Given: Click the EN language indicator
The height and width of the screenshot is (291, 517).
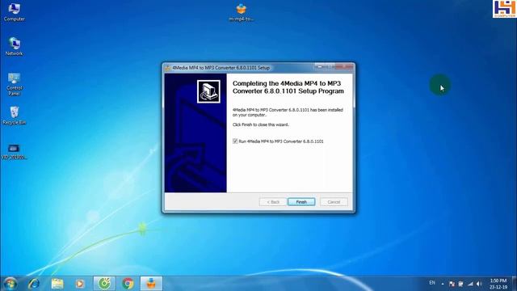Looking at the screenshot, I should point(432,283).
